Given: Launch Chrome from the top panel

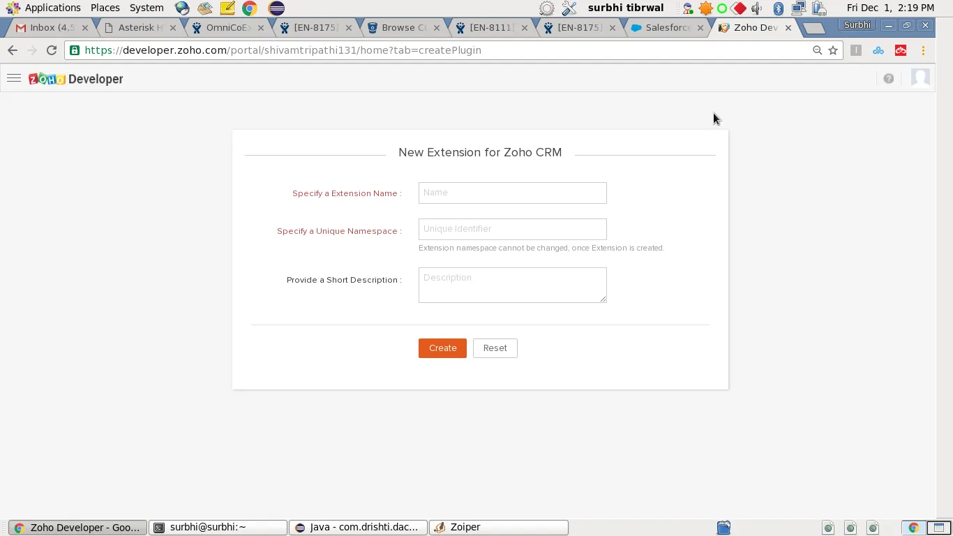Looking at the screenshot, I should click(x=250, y=8).
